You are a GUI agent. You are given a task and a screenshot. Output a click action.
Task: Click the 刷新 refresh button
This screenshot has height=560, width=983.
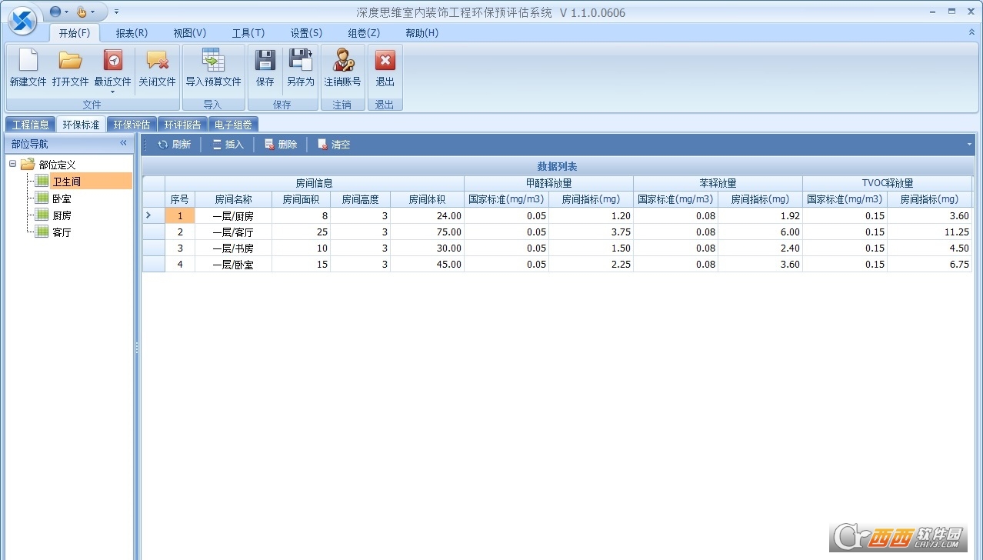[174, 144]
